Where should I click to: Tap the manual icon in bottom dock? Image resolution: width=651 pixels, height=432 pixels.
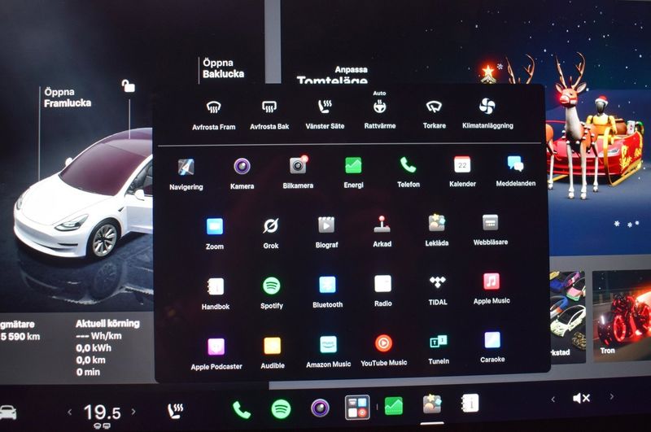point(470,403)
